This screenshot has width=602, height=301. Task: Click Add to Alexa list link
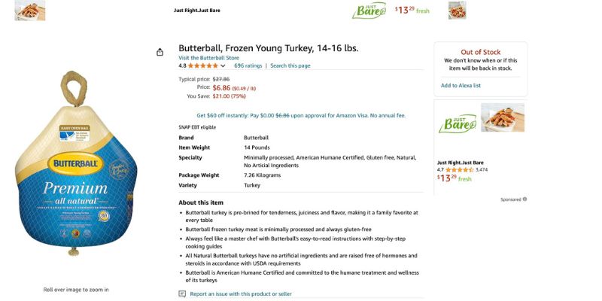tap(461, 85)
